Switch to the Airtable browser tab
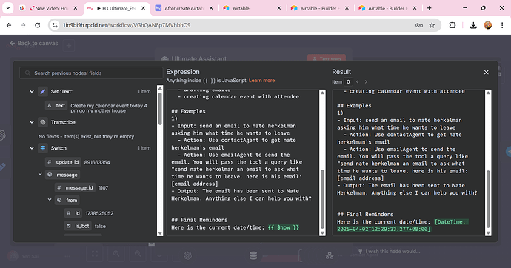Image resolution: width=511 pixels, height=268 pixels. (252, 8)
